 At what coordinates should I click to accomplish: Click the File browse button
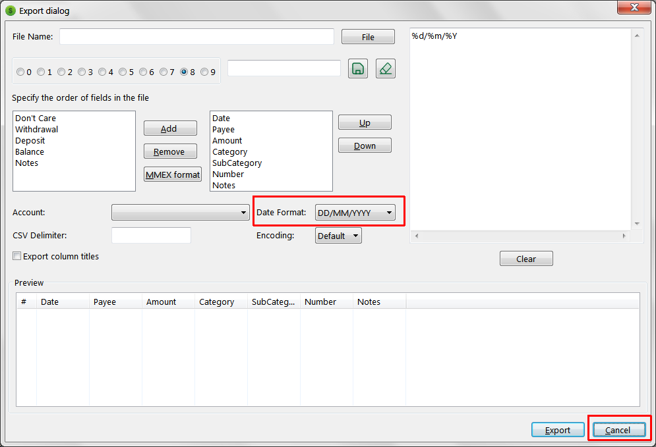pos(368,37)
